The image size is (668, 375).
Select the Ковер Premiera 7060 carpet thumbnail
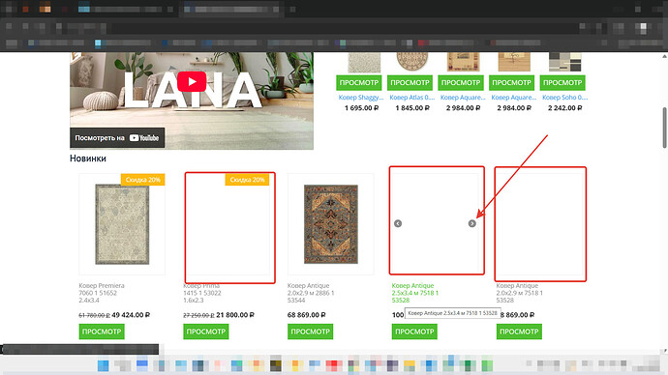(122, 224)
